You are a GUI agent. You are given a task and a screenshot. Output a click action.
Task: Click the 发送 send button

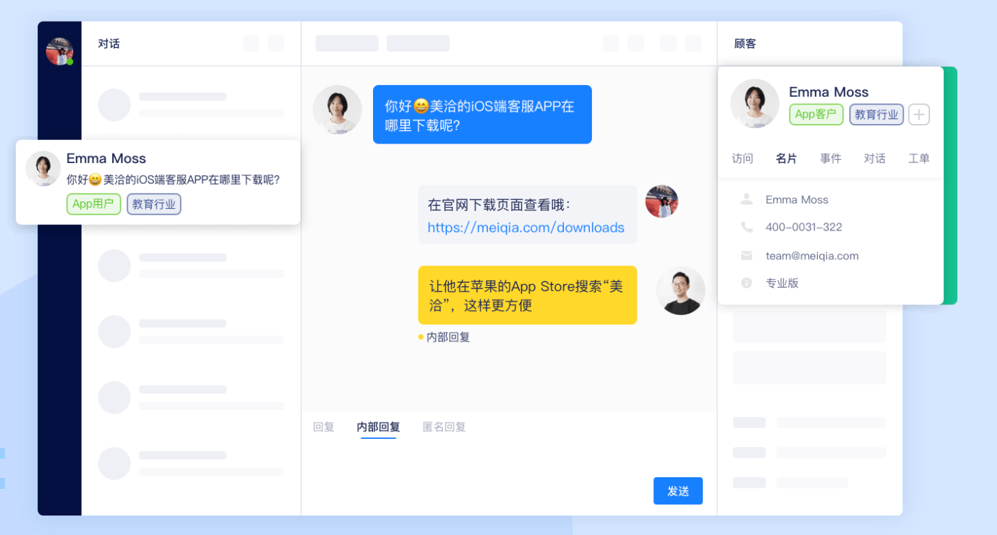tap(678, 490)
